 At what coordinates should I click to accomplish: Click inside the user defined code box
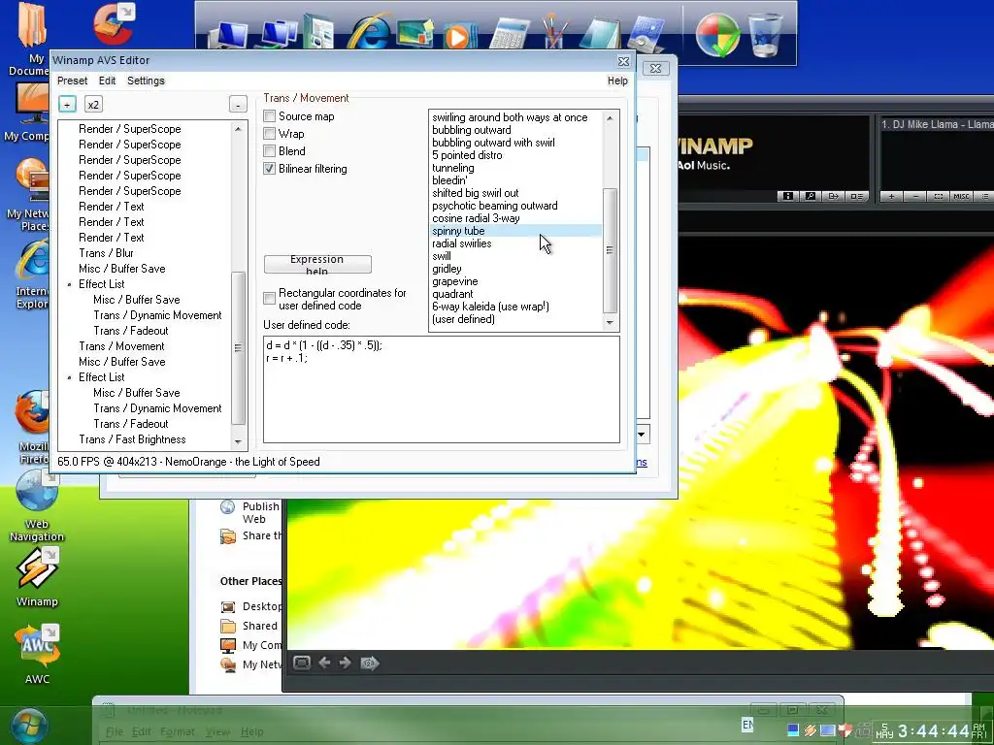pos(442,390)
